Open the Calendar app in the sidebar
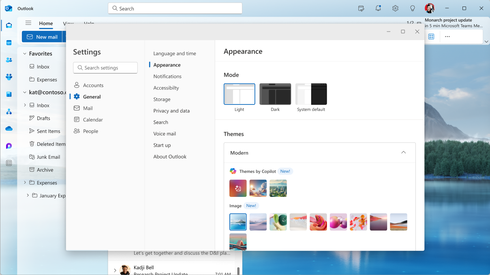Image resolution: width=490 pixels, height=275 pixels. click(9, 43)
